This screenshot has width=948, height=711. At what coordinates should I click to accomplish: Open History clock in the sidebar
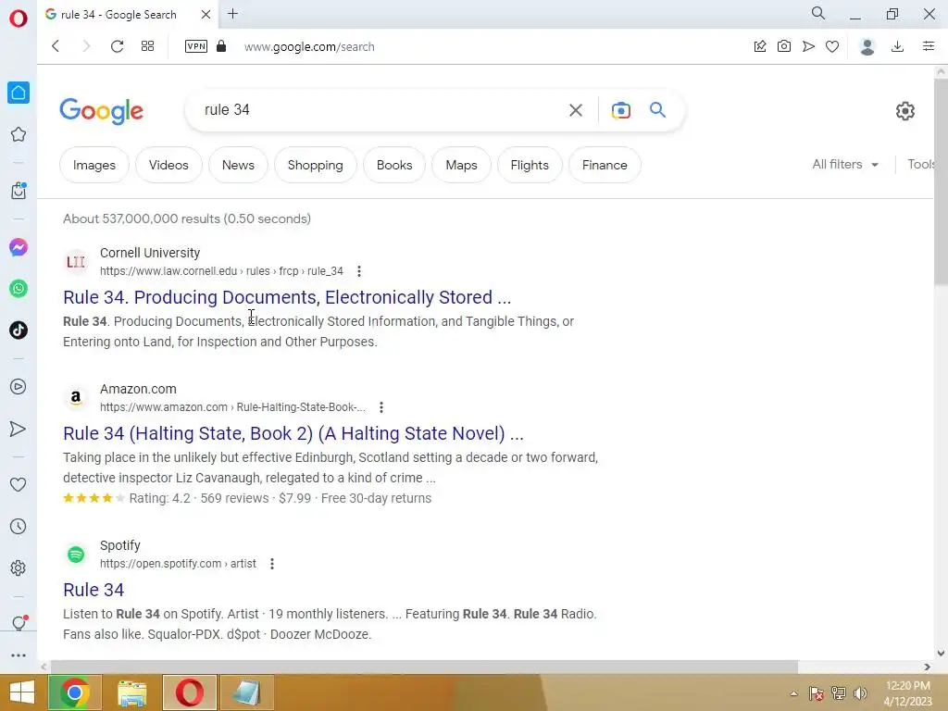[x=19, y=527]
